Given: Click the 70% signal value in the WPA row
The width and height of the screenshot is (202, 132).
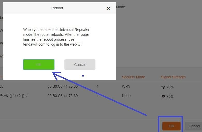Looking at the screenshot, I should (x=170, y=87).
